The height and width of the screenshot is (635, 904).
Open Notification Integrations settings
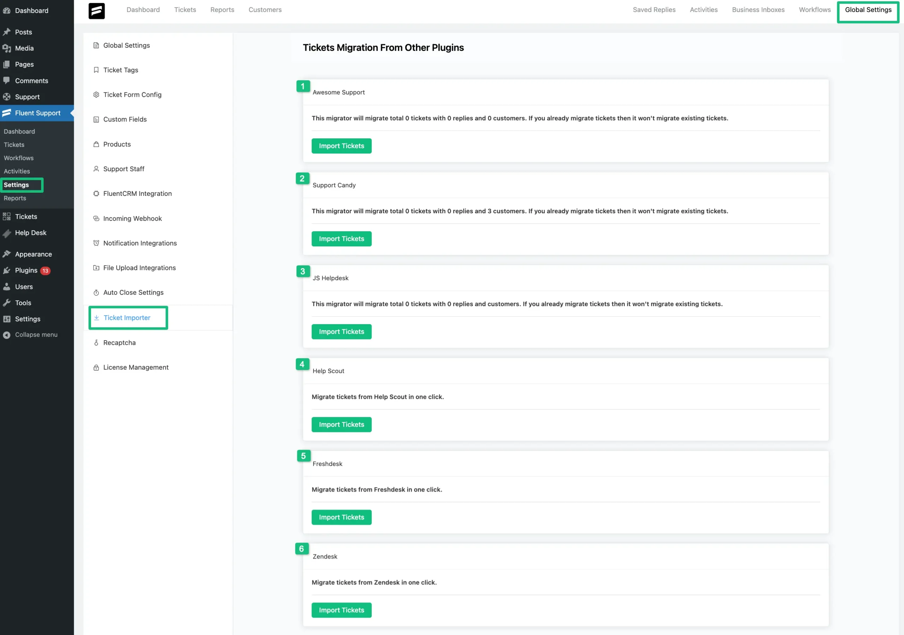coord(140,242)
